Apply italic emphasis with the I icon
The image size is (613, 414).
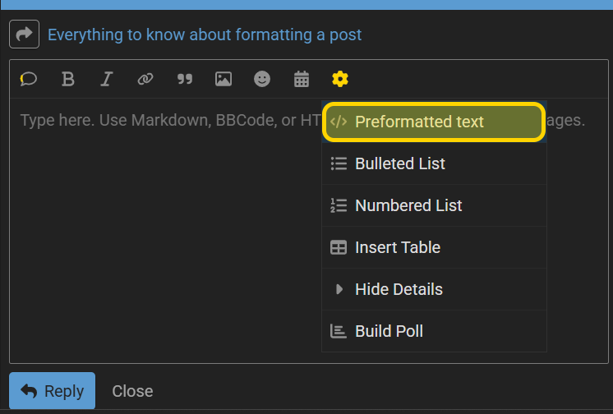tap(106, 80)
